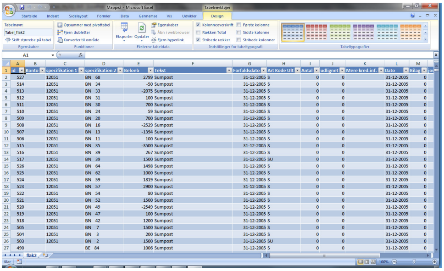Apply the green table style swatch
This screenshot has width=444, height=271.
pyautogui.click(x=340, y=32)
